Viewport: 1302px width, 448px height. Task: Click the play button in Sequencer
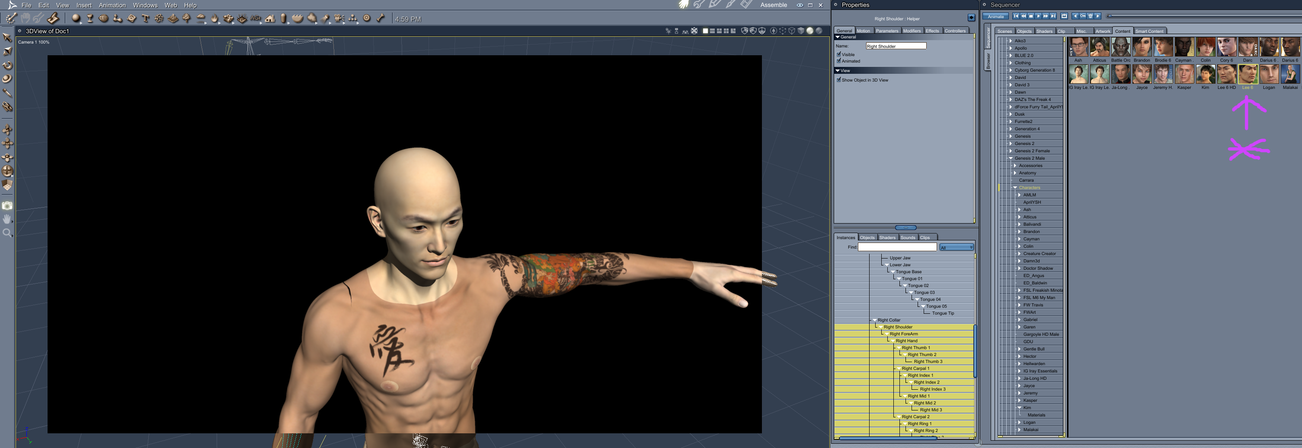coord(1038,16)
